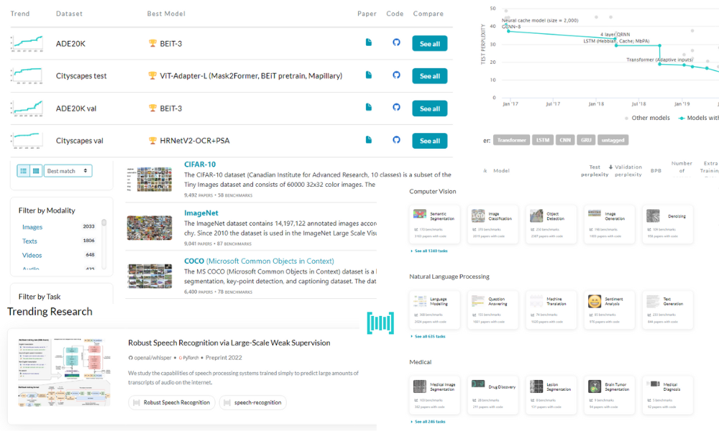Open the Semantic Segmentation task card
719x431 pixels.
(x=435, y=224)
